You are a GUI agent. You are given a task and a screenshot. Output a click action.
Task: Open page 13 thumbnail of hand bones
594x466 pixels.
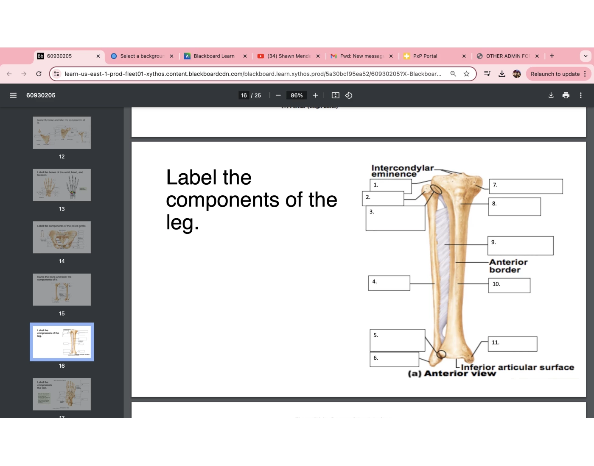pyautogui.click(x=62, y=185)
